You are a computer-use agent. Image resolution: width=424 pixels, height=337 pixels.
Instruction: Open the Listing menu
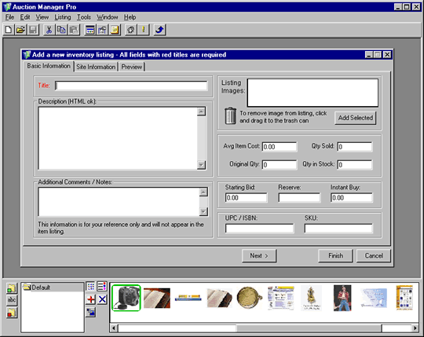(63, 17)
